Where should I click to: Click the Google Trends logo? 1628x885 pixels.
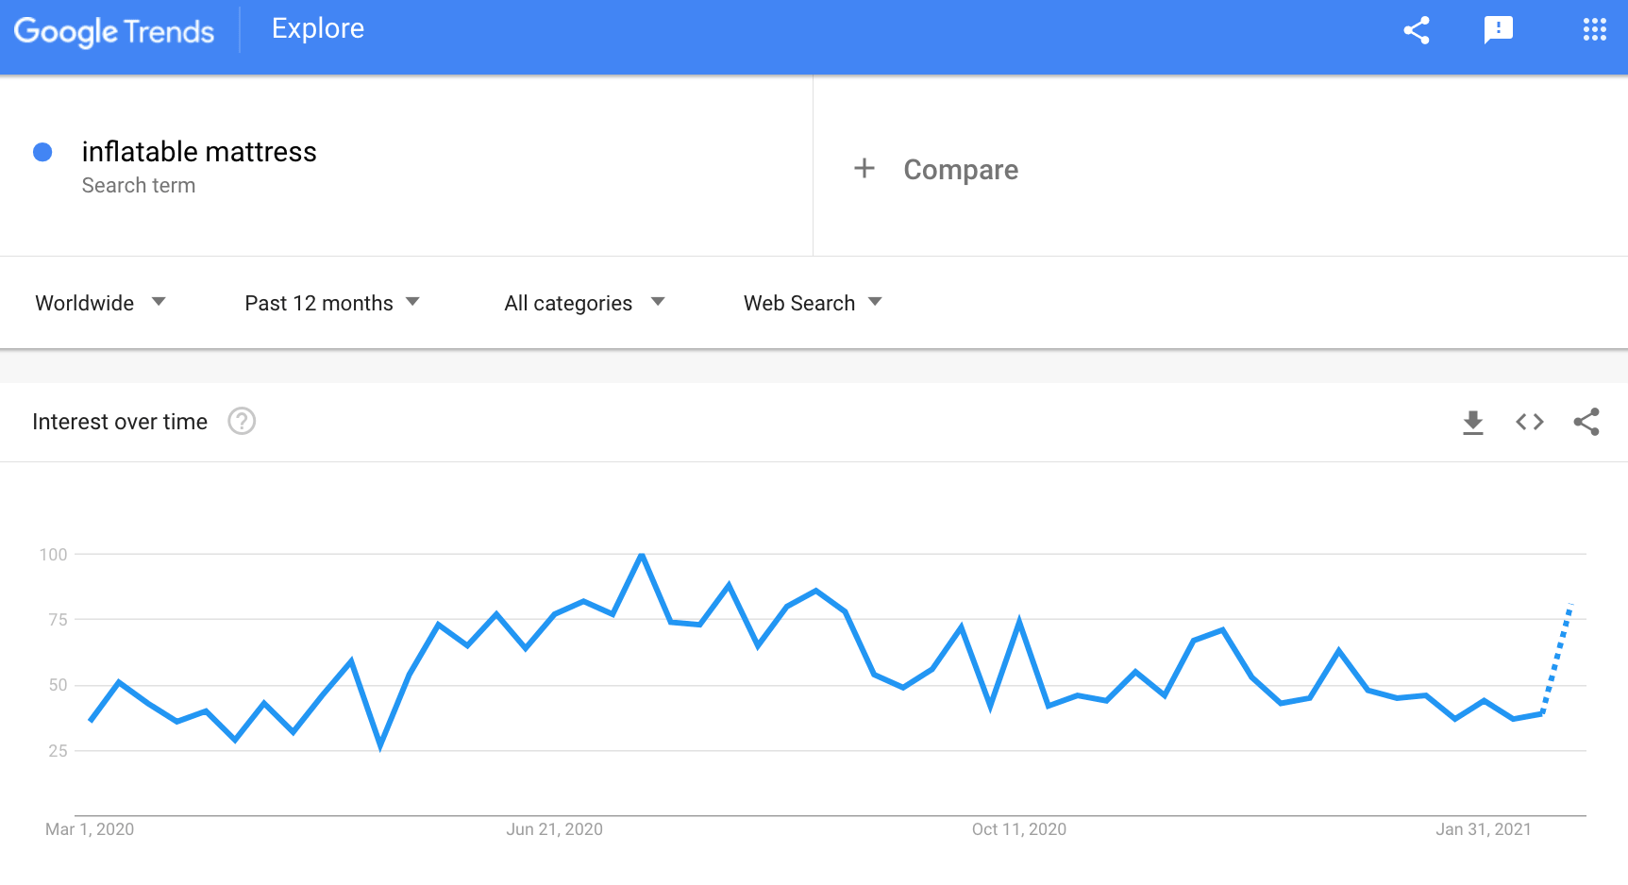(x=114, y=31)
